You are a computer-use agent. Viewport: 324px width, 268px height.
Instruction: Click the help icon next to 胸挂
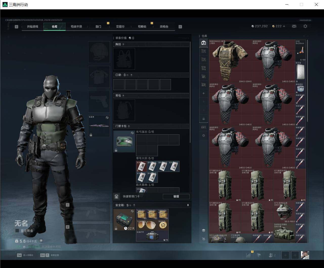(x=123, y=44)
